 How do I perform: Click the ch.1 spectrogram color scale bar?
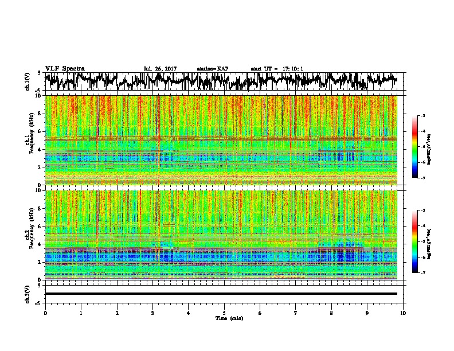tap(415, 147)
